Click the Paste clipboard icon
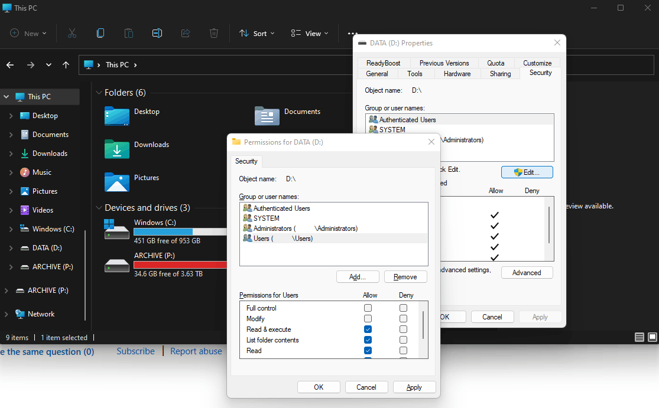Screen dimensions: 659x408 pos(129,33)
